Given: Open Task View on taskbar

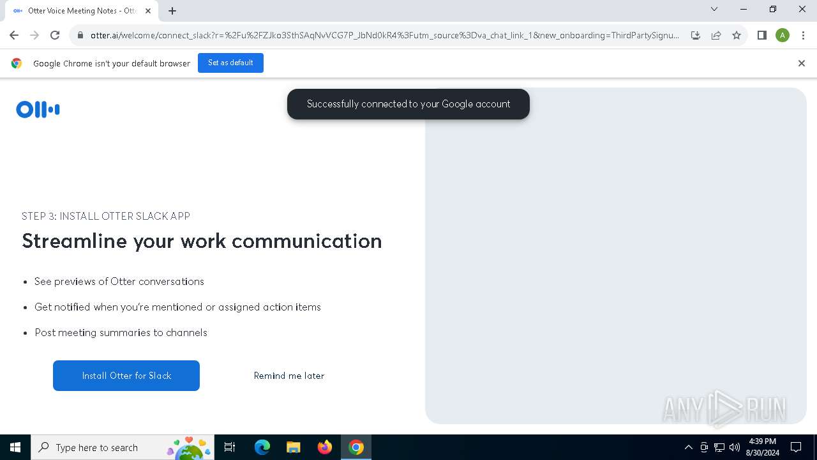Looking at the screenshot, I should coord(230,447).
